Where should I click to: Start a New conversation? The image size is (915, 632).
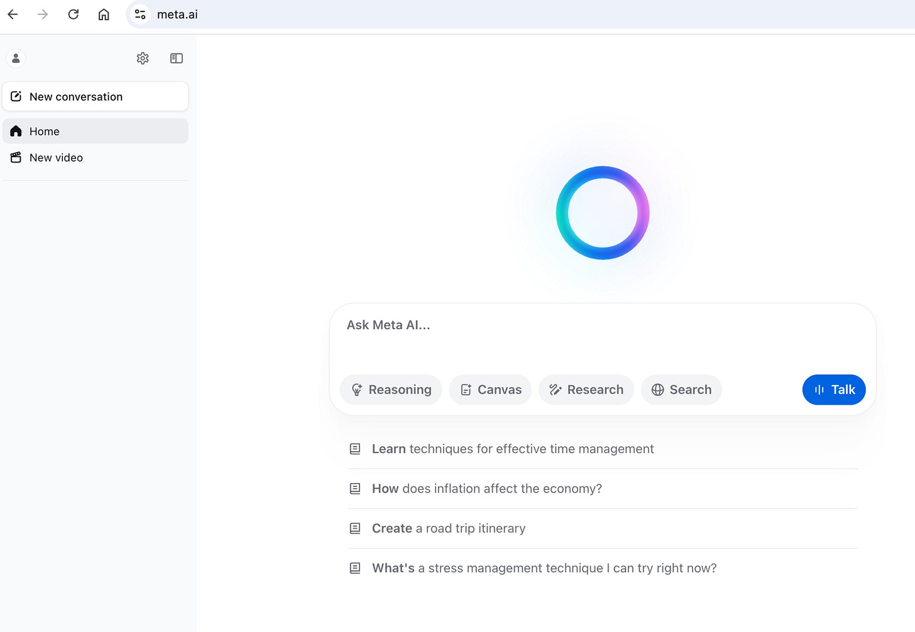(96, 97)
